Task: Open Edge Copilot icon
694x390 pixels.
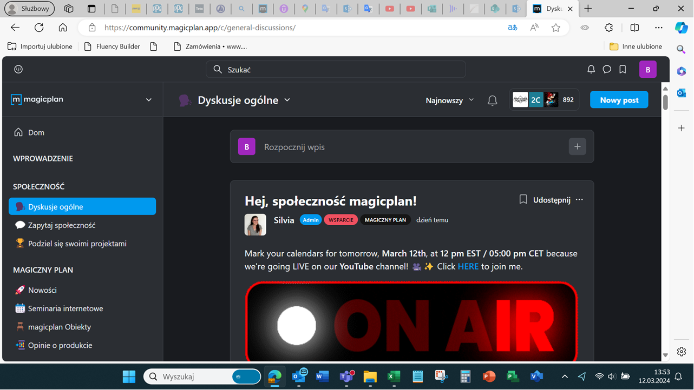Action: (x=682, y=28)
